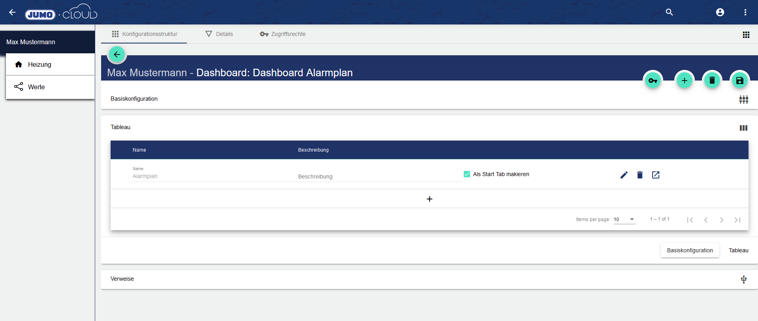
Task: Toggle the 'Als Start Tab makieren' checkbox
Action: (x=466, y=174)
